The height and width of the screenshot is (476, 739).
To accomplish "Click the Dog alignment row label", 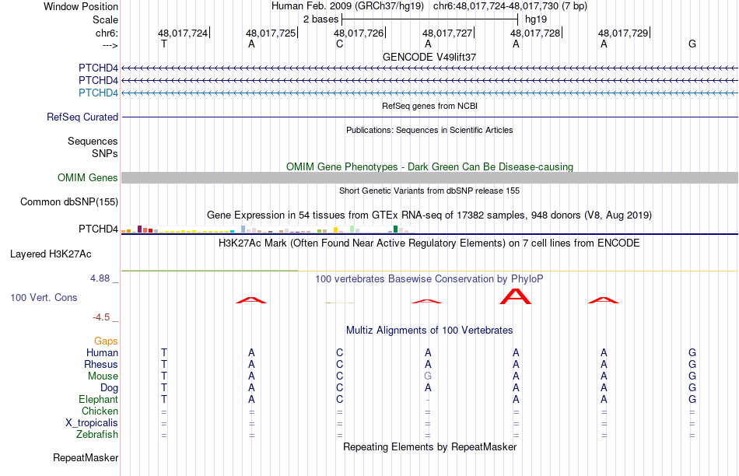I will [110, 388].
